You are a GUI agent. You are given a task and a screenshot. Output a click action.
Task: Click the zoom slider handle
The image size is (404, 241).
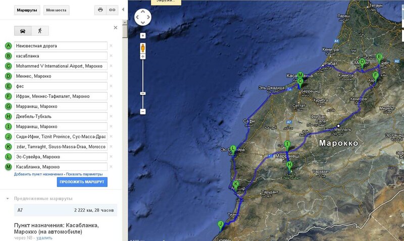pos(143,94)
